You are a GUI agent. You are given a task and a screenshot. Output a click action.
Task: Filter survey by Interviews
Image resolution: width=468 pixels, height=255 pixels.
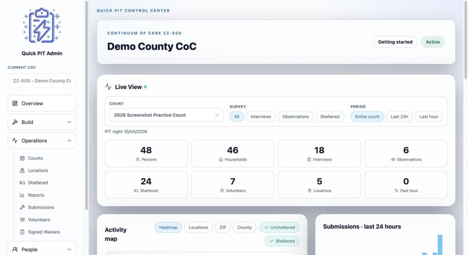261,116
